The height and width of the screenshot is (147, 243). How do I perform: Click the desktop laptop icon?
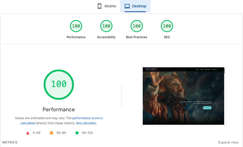click(127, 6)
